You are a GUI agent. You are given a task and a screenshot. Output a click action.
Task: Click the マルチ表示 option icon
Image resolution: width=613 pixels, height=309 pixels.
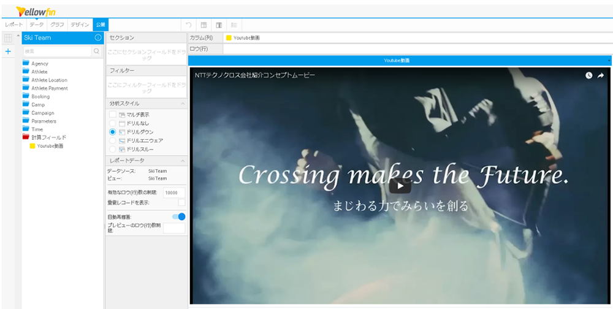[121, 115]
